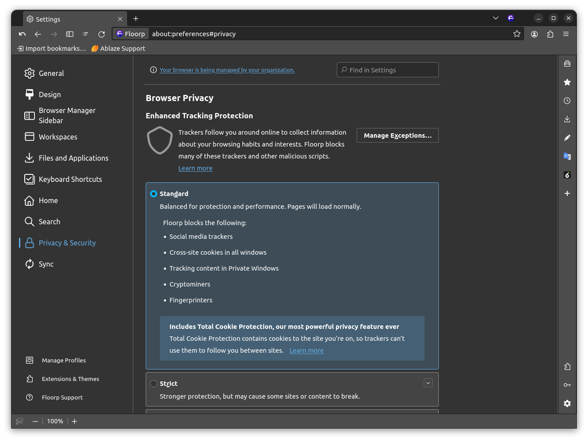This screenshot has height=441, width=588.
Task: Open downloads from the right sidebar
Action: [567, 119]
